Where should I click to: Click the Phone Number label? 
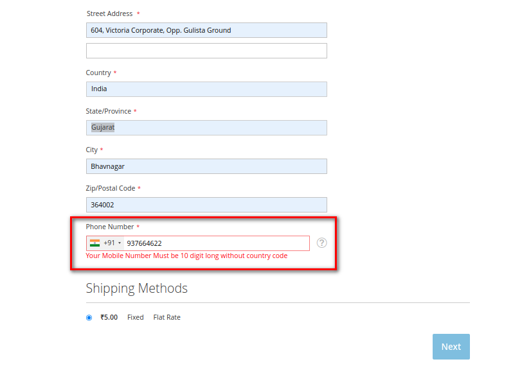(110, 227)
